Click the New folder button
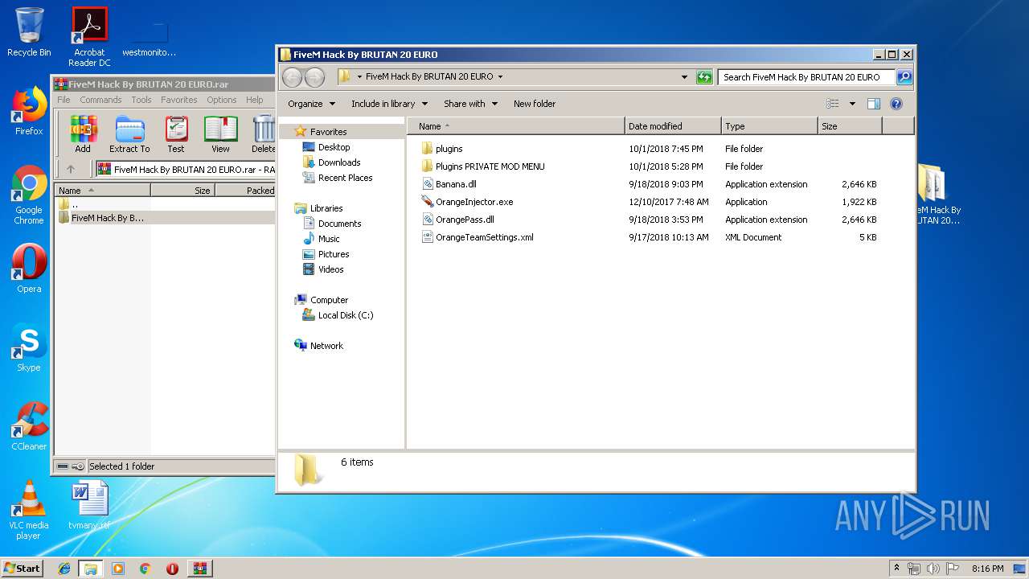This screenshot has height=579, width=1029. tap(535, 104)
